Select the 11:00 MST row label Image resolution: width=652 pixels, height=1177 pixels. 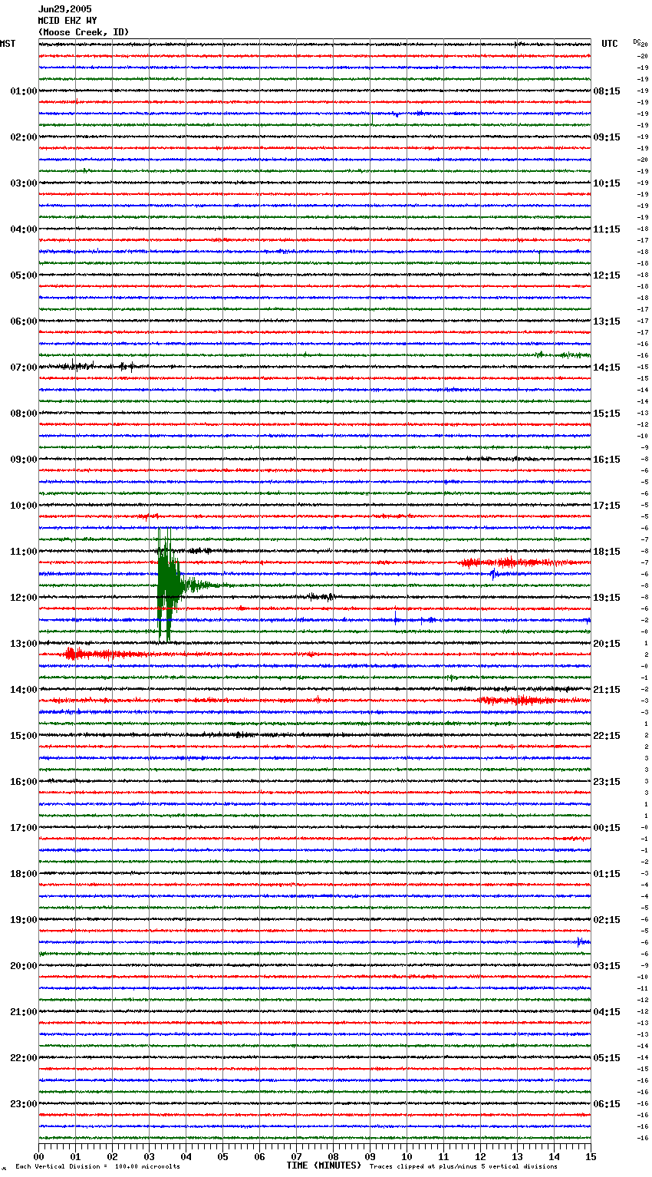[x=24, y=552]
